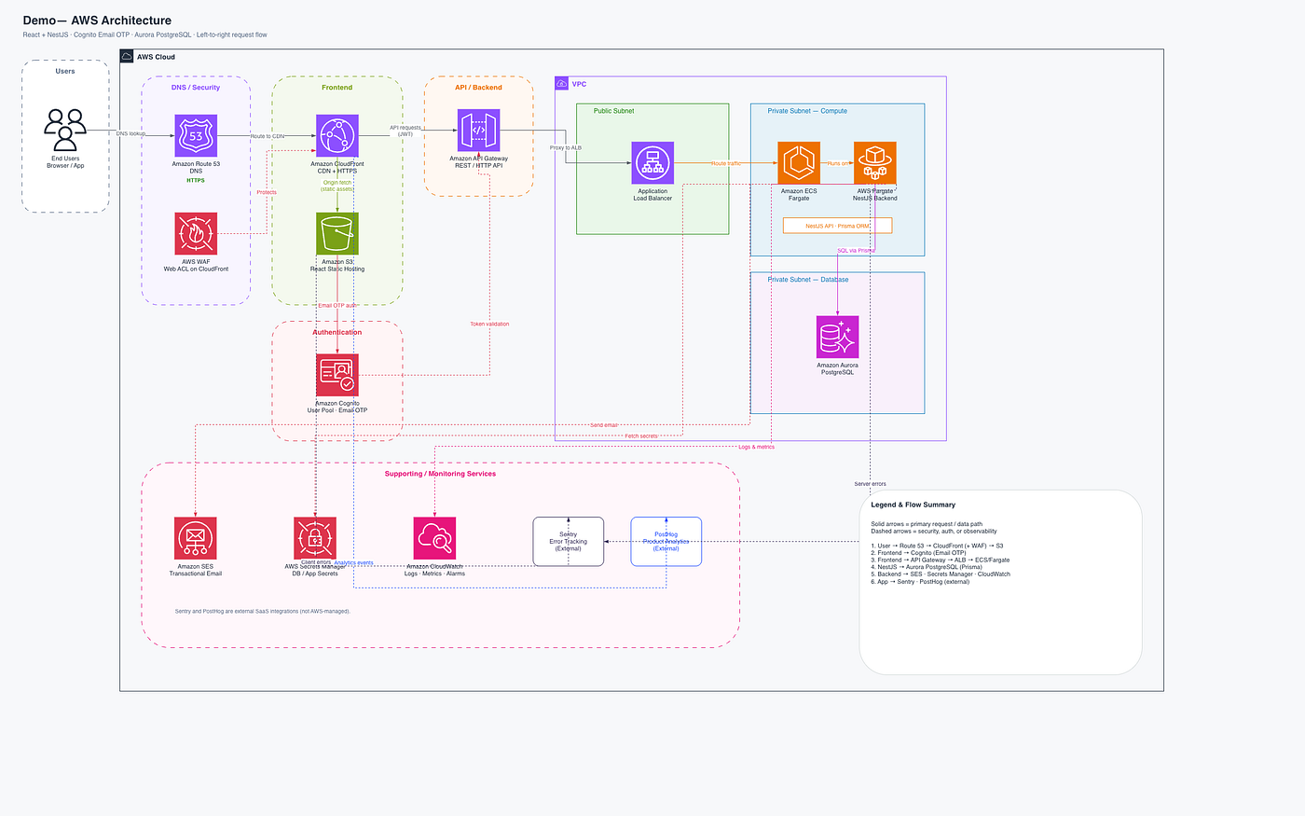Click the Amazon SES email icon
Viewport: 1305px width, 816px height.
[x=196, y=538]
